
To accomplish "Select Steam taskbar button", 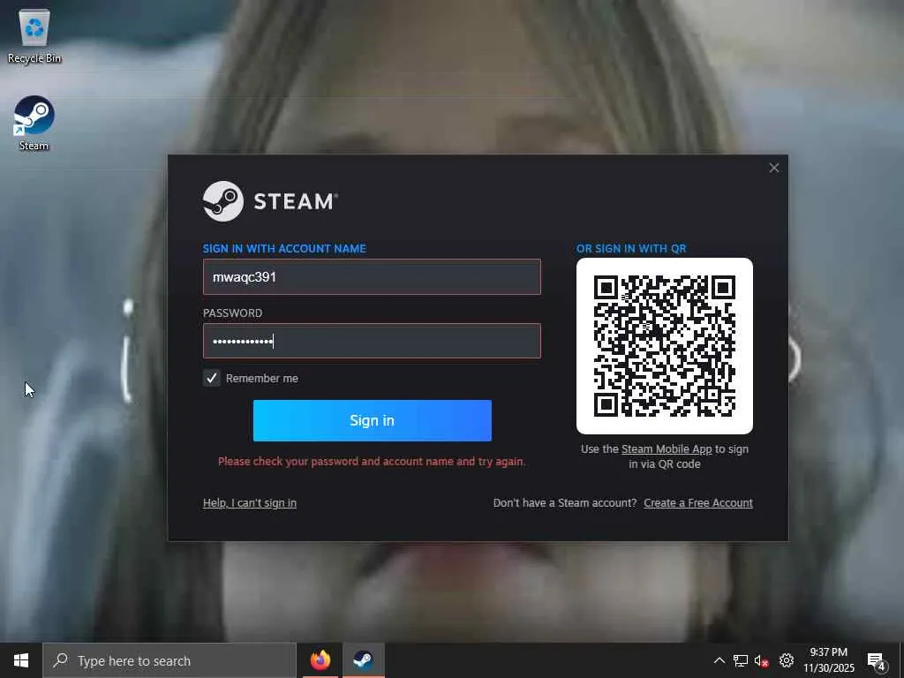I will [x=363, y=660].
